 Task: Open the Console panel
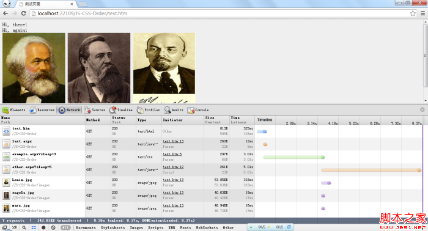(x=198, y=110)
